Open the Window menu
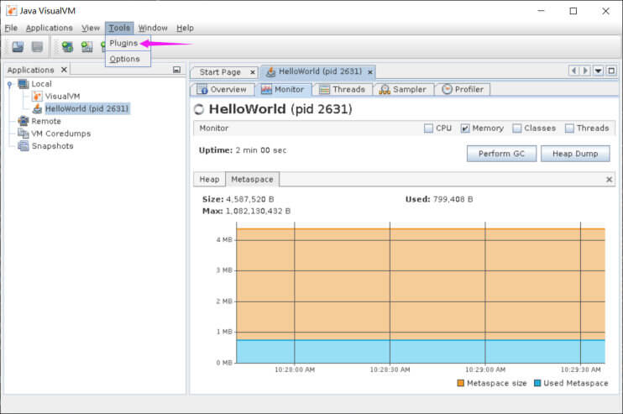 [x=153, y=28]
